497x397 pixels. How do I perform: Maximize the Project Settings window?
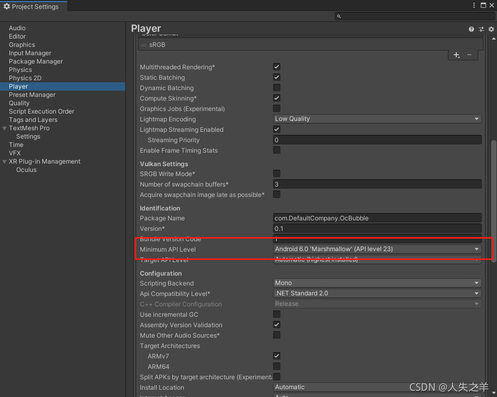(483, 5)
